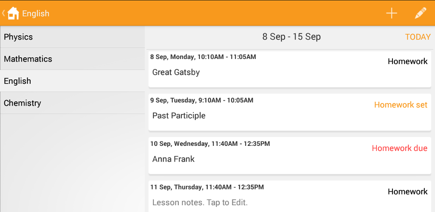Tap English title in the header bar
This screenshot has width=435, height=212.
pyautogui.click(x=36, y=13)
